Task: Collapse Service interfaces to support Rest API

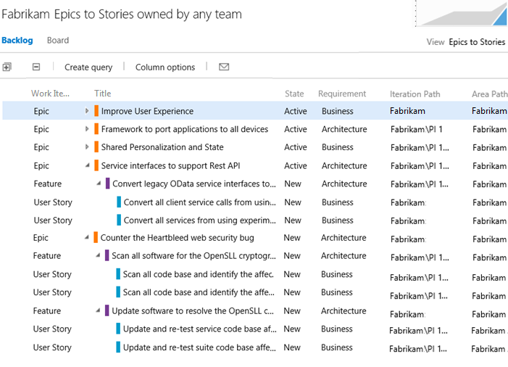Action: (x=87, y=165)
